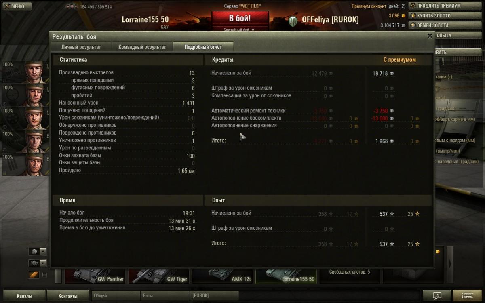Open the vehicle type filter dropdown

pos(37,263)
